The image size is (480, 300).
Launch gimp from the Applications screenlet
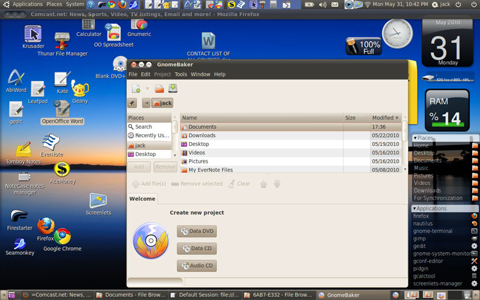tap(445, 239)
